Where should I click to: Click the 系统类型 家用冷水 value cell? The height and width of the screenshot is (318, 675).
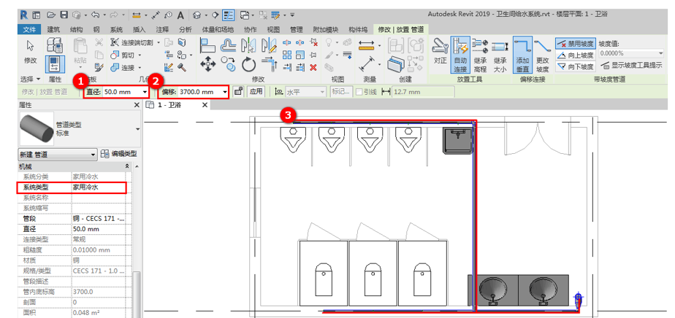[99, 187]
